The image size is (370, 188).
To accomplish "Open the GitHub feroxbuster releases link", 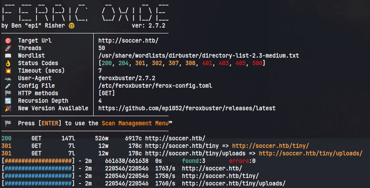I will [x=187, y=108].
